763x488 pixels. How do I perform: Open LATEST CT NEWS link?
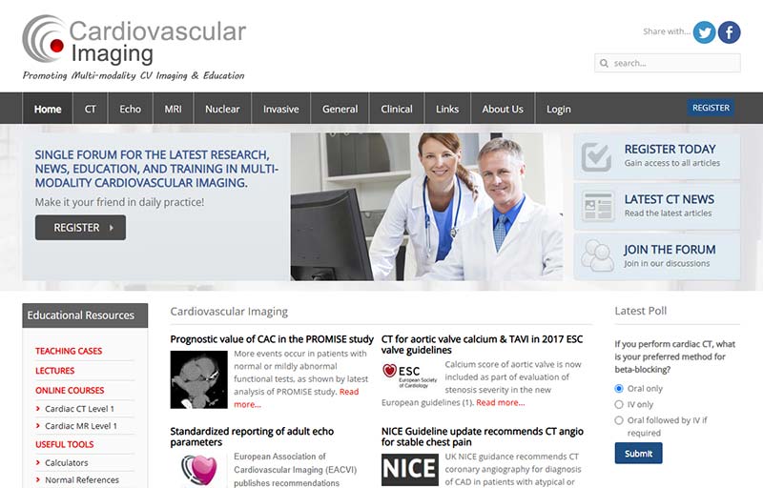tap(670, 199)
